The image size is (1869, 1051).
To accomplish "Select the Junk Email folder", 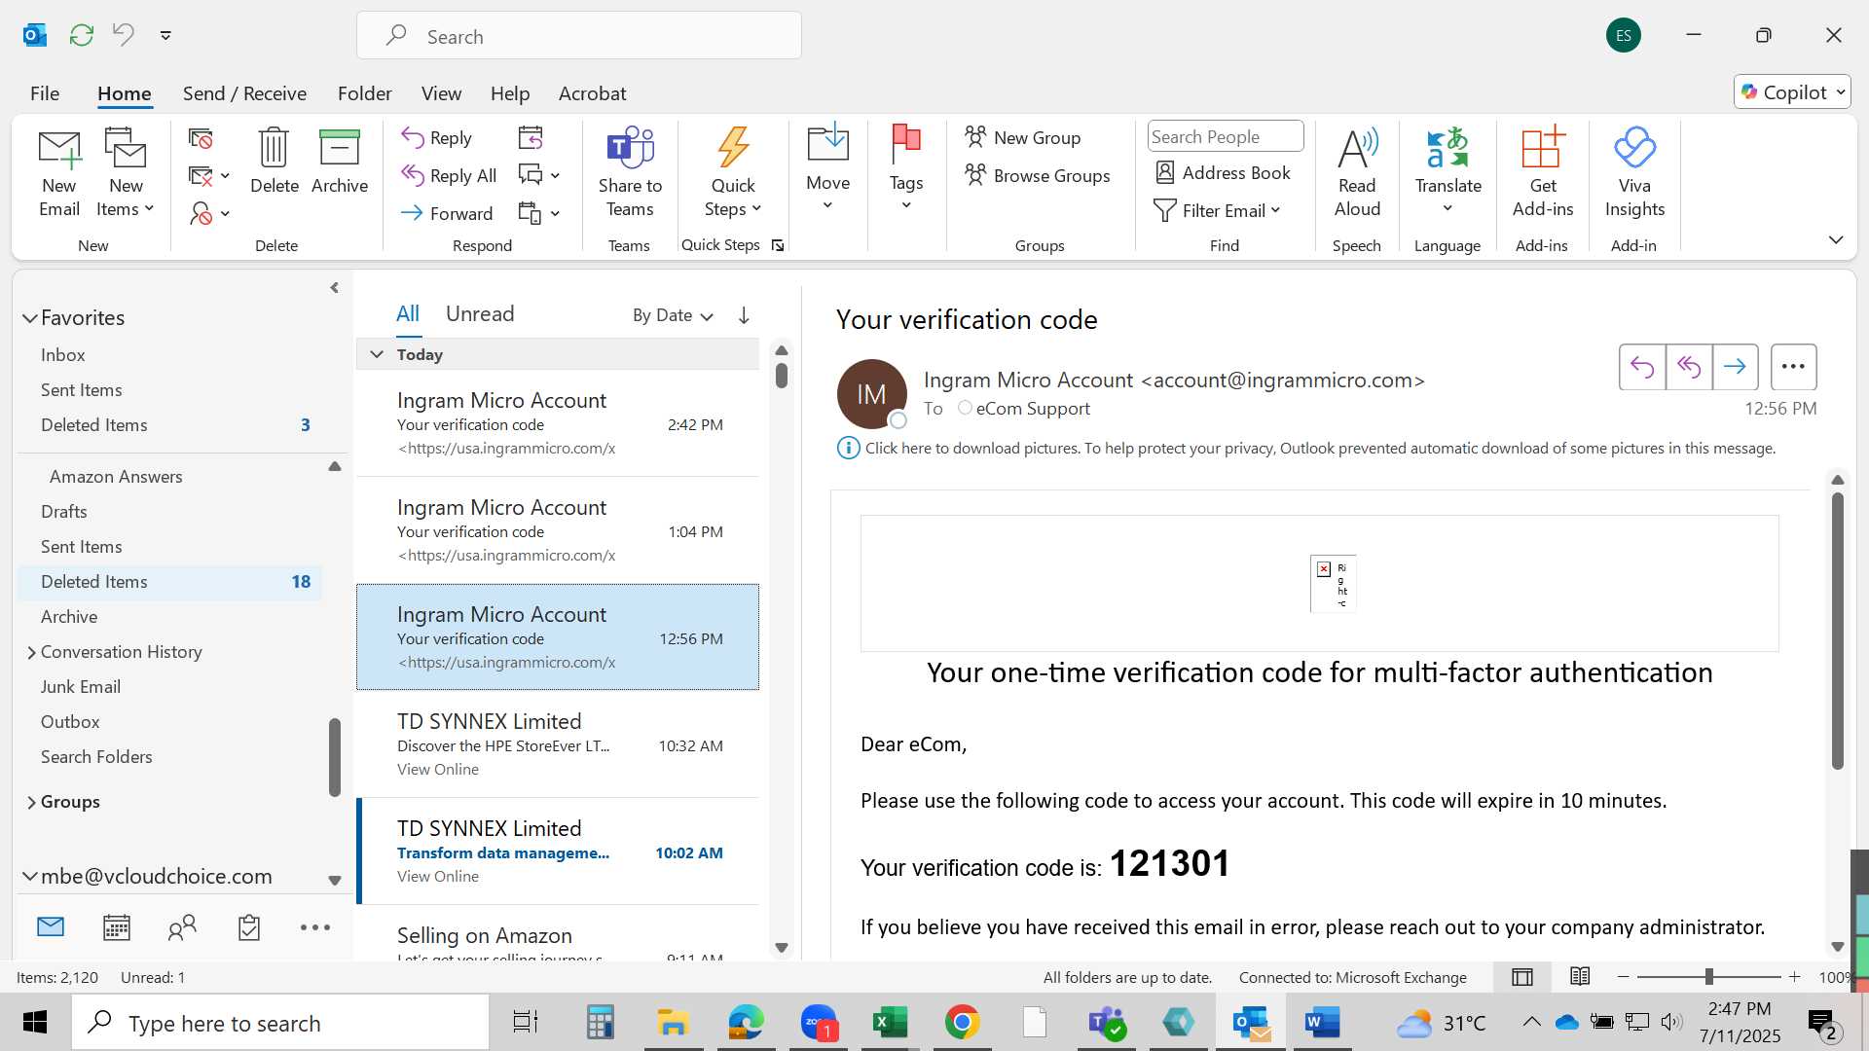I will point(81,687).
